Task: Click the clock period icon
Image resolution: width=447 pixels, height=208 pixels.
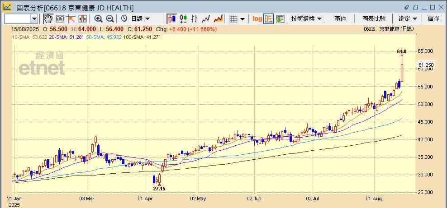Action: click(124, 19)
